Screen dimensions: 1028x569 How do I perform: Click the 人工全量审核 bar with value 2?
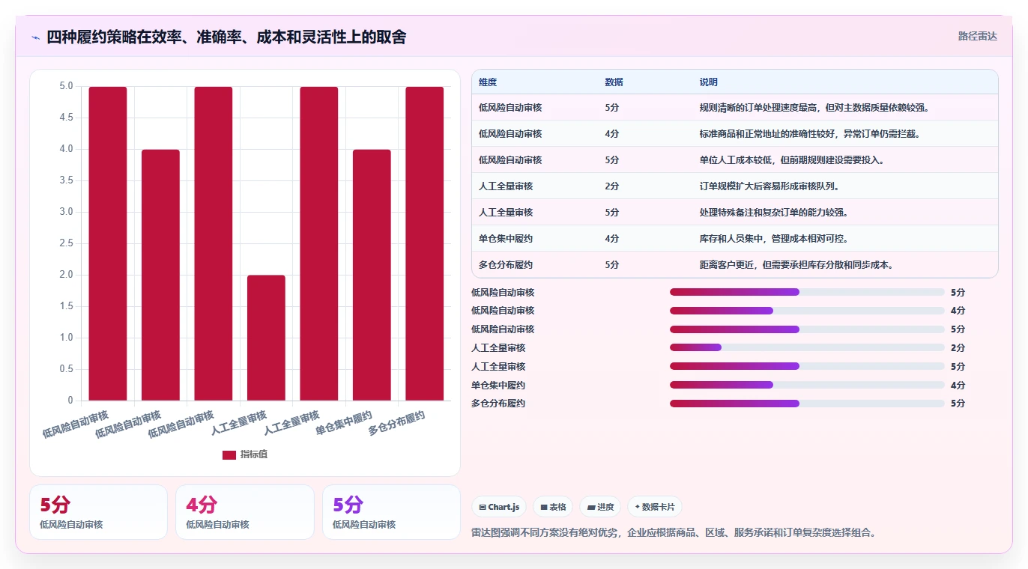(x=266, y=338)
